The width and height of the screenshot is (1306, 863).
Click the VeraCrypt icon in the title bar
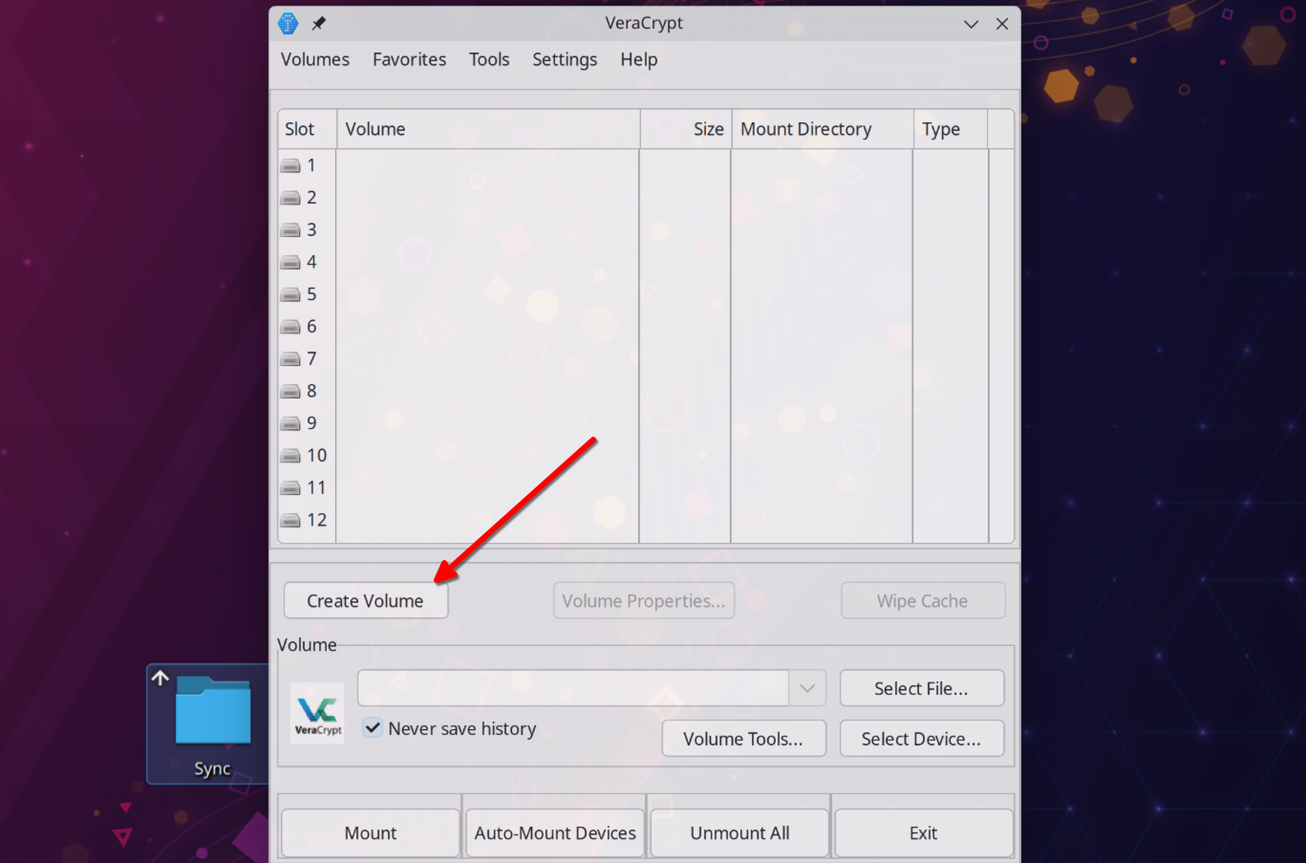(287, 23)
